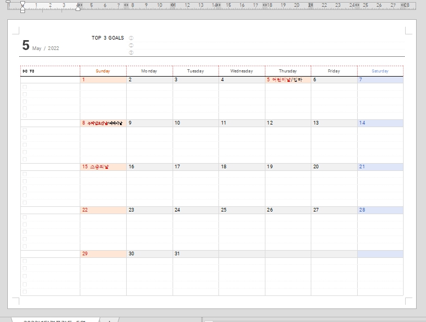Click the column boundary marker near ruler mark 7
The height and width of the screenshot is (322, 426).
126,5
